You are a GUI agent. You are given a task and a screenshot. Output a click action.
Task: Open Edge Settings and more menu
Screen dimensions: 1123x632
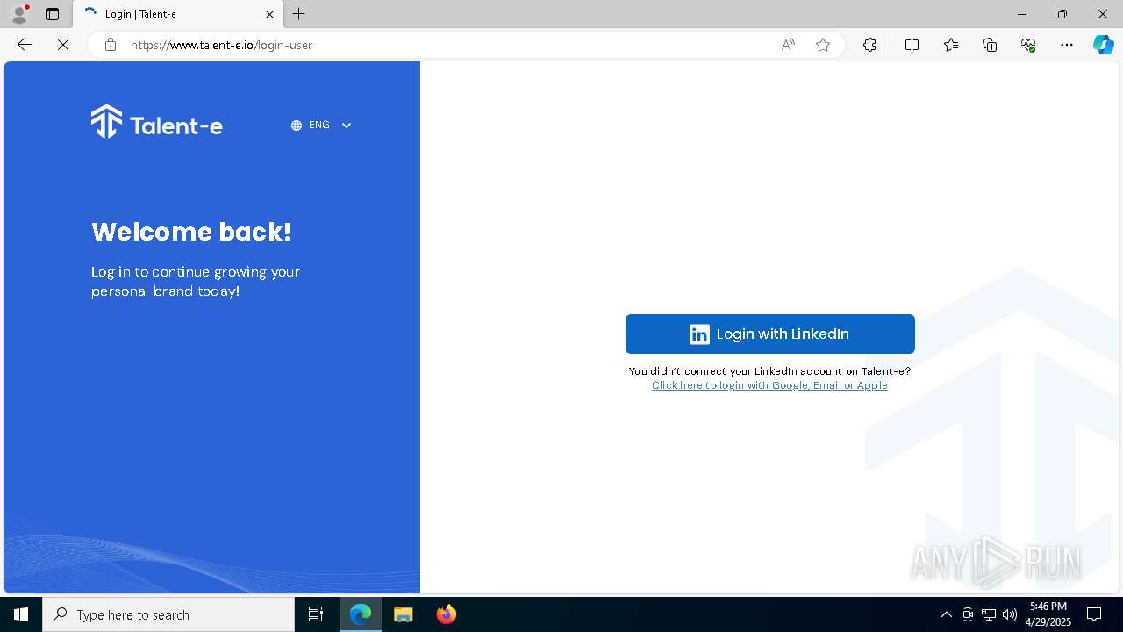click(1067, 45)
